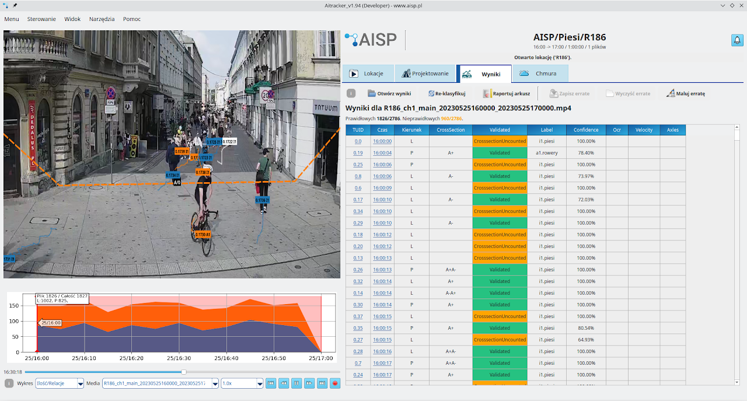Viewport: 747px width, 401px height.
Task: Open the Media file dropdown
Action: (x=160, y=383)
